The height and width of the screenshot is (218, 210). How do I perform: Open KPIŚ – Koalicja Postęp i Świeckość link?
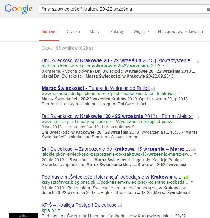[79, 205]
